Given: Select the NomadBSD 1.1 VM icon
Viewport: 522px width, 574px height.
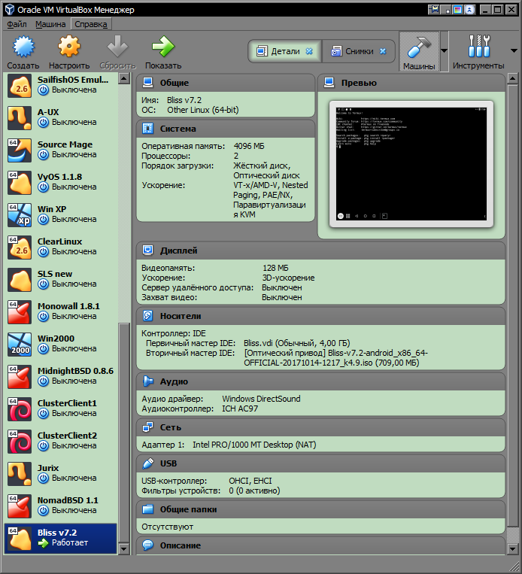Looking at the screenshot, I should (20, 506).
